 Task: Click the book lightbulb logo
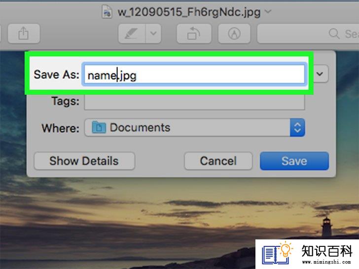pos(277,253)
